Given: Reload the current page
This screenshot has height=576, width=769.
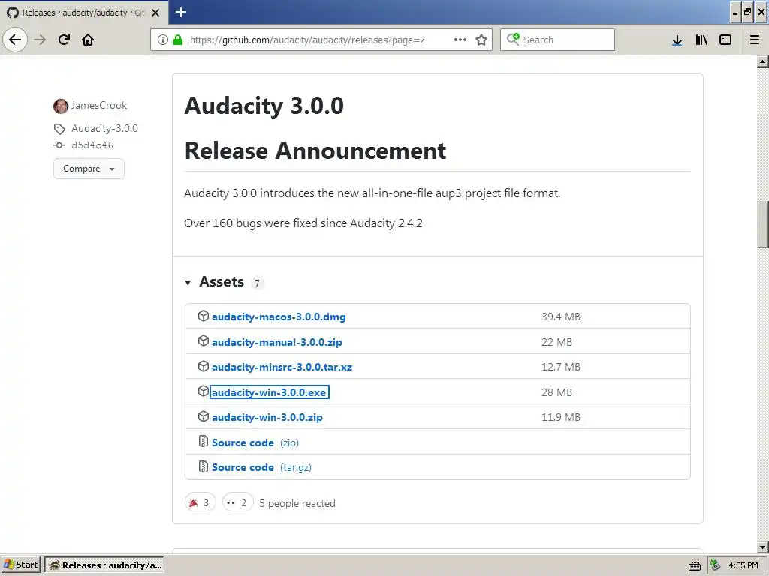Looking at the screenshot, I should pyautogui.click(x=65, y=40).
